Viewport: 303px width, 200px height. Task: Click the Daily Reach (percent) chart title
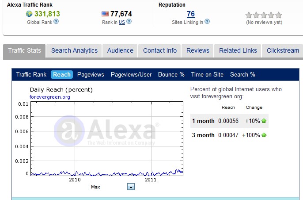[61, 90]
